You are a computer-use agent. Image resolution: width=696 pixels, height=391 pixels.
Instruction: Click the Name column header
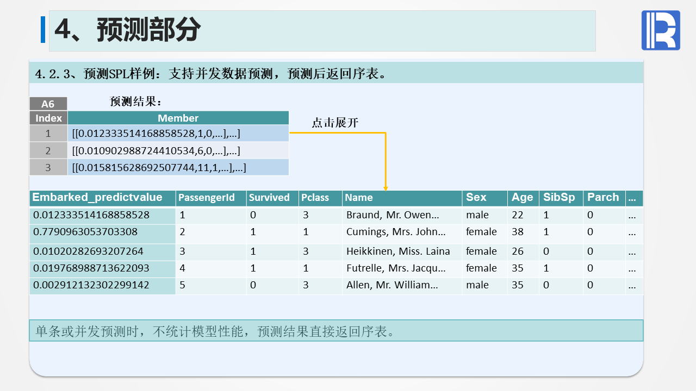[402, 198]
